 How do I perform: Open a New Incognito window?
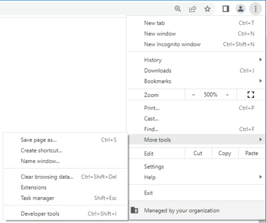click(x=196, y=44)
